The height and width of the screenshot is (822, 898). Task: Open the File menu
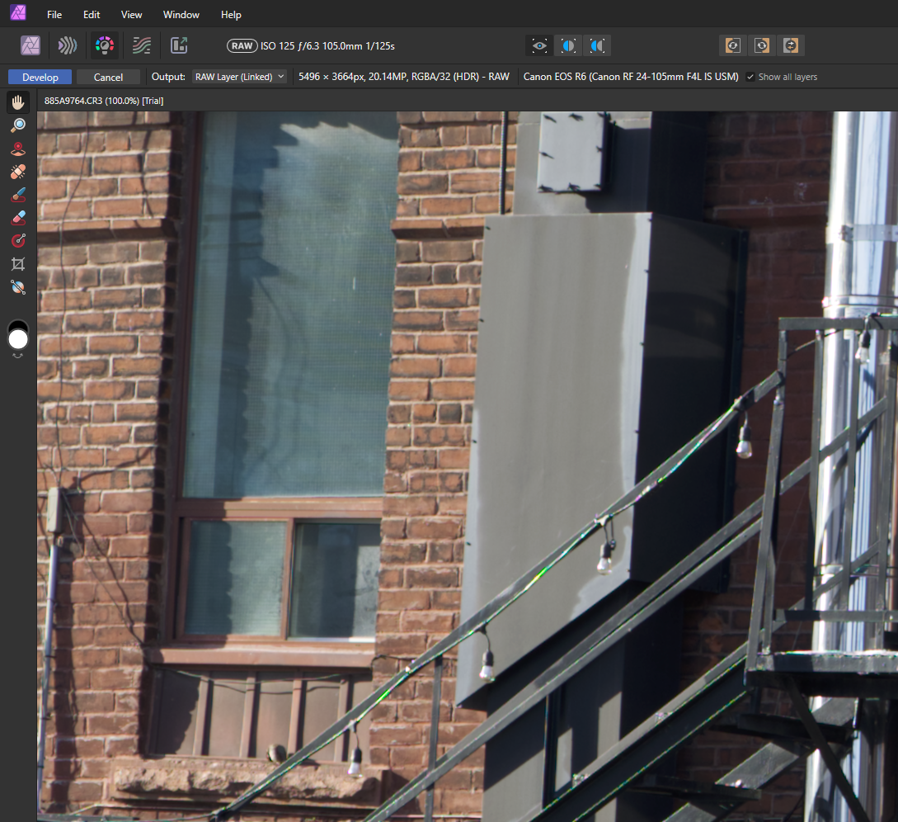(x=54, y=14)
